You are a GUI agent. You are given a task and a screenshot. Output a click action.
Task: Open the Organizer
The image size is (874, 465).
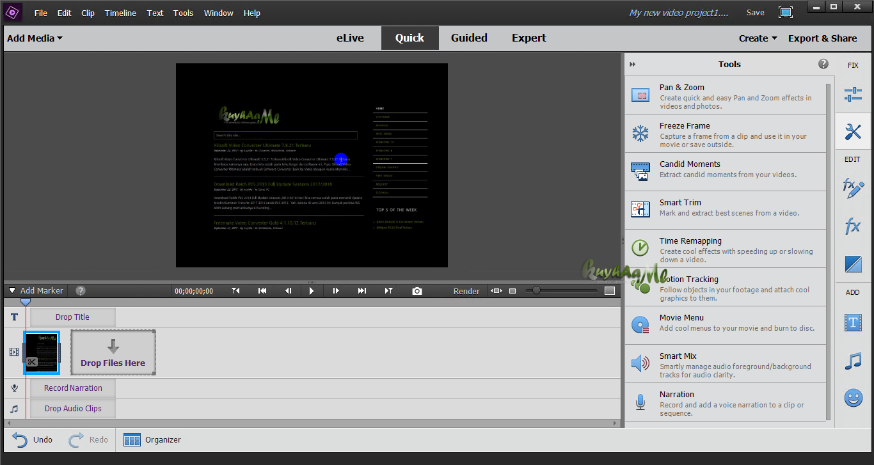click(152, 439)
